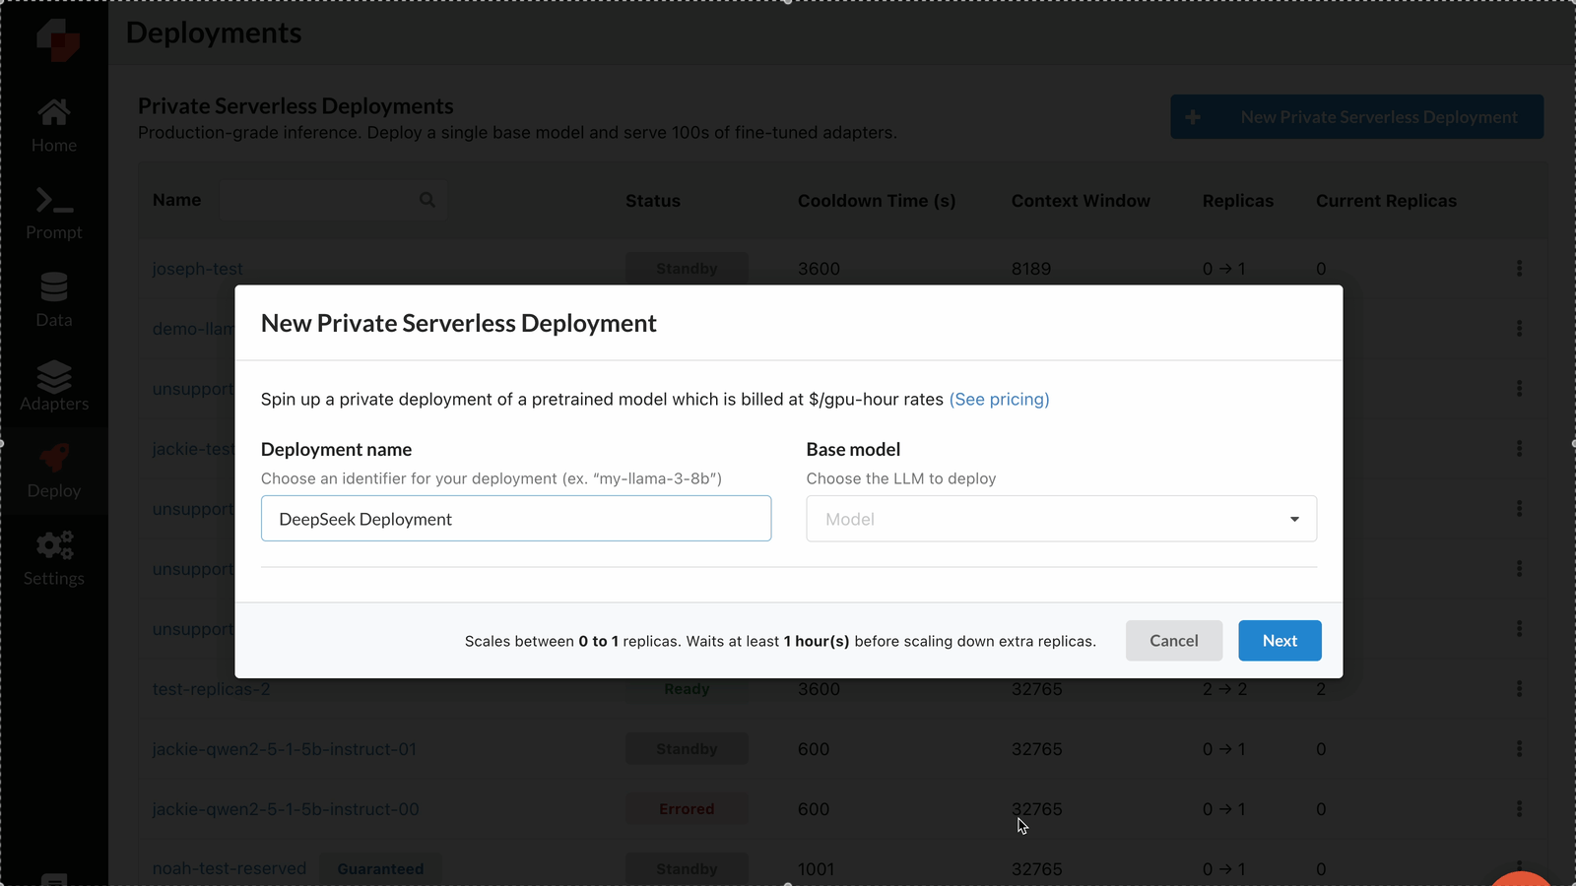Screen dimensions: 1576x886
Task: Open the Model base model dropdown
Action: pos(1061,519)
